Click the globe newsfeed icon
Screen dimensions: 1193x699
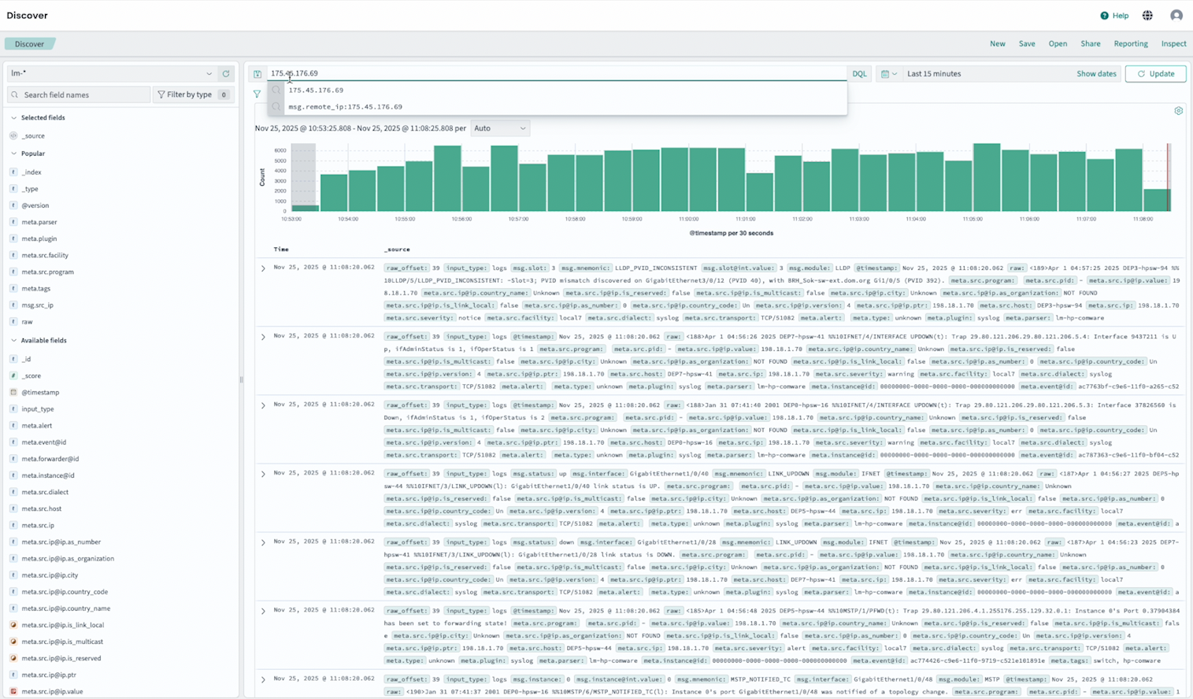tap(1147, 16)
